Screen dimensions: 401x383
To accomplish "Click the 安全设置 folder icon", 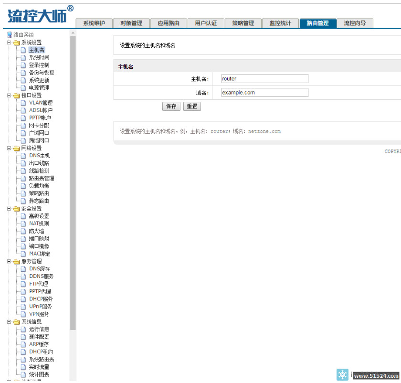I will [17, 209].
